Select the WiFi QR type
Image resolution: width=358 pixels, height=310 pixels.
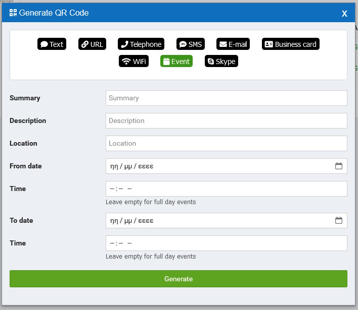point(134,61)
